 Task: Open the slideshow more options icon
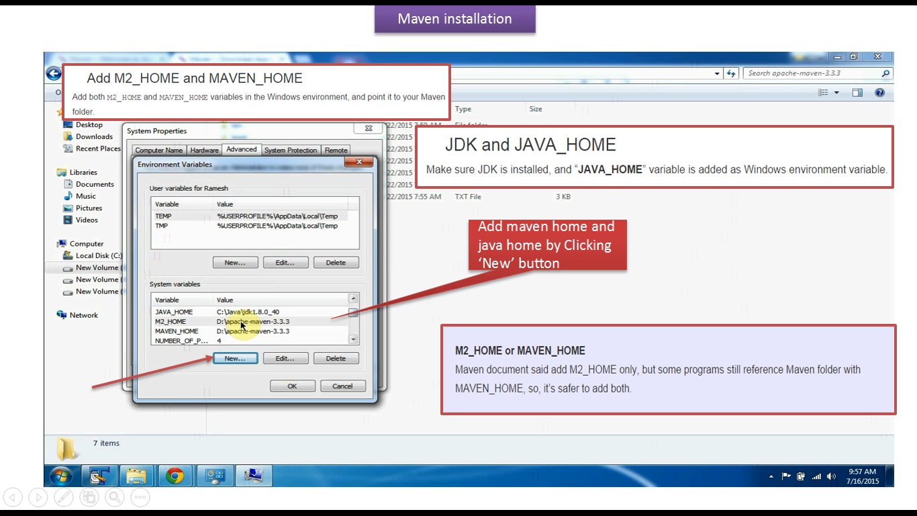coord(140,497)
